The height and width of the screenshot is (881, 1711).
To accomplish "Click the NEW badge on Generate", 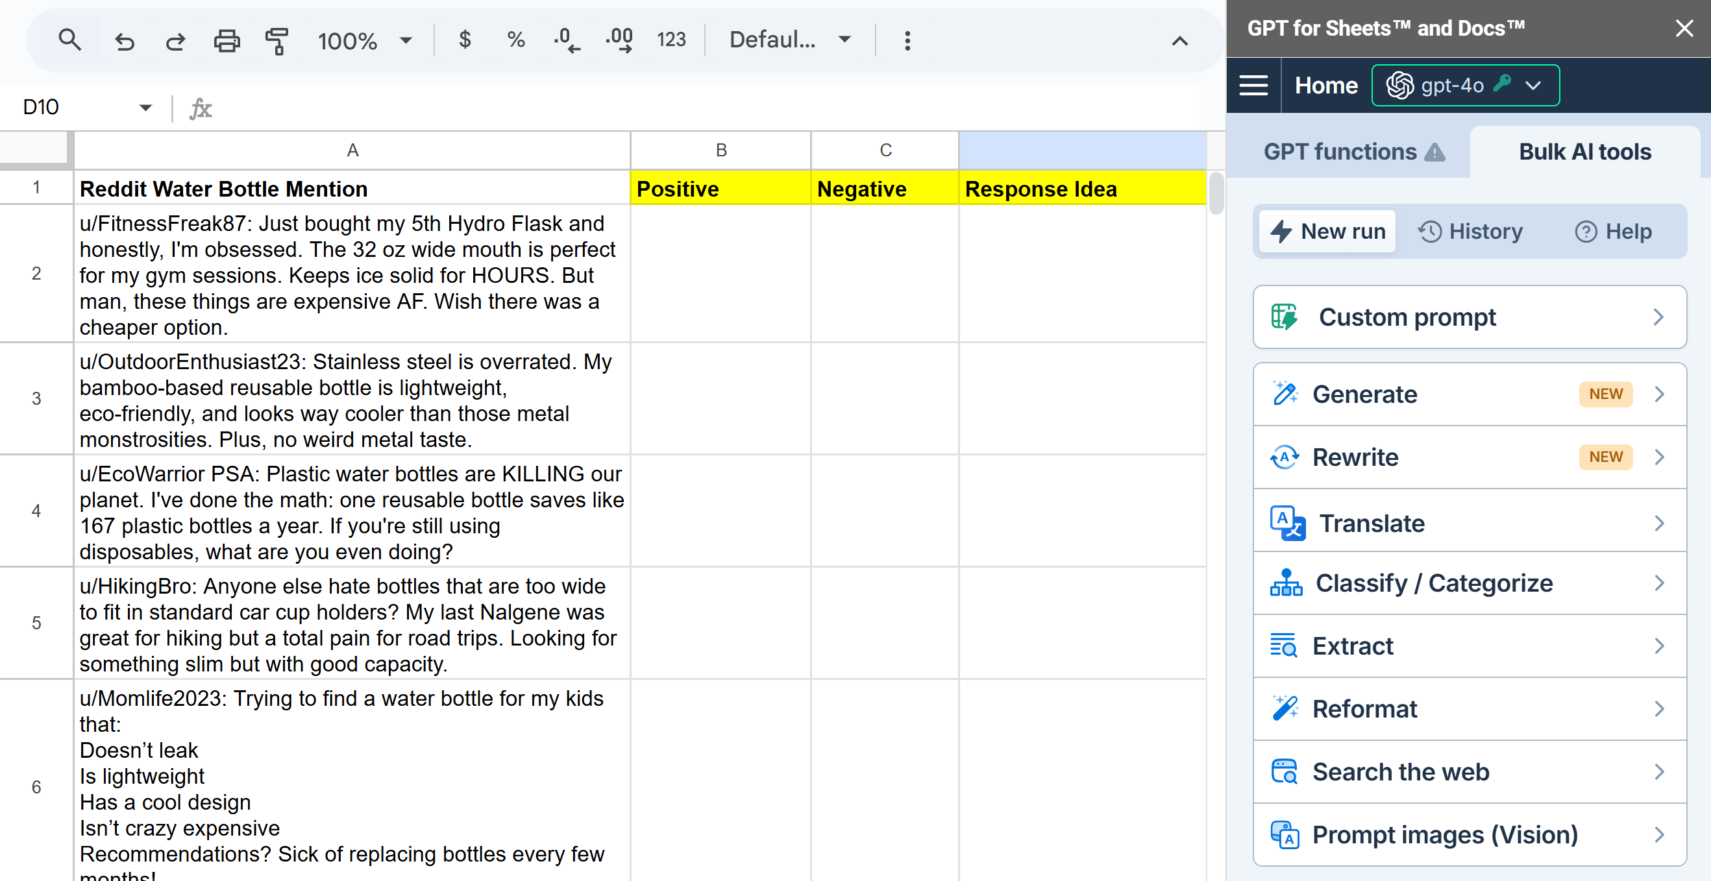I will click(1605, 394).
